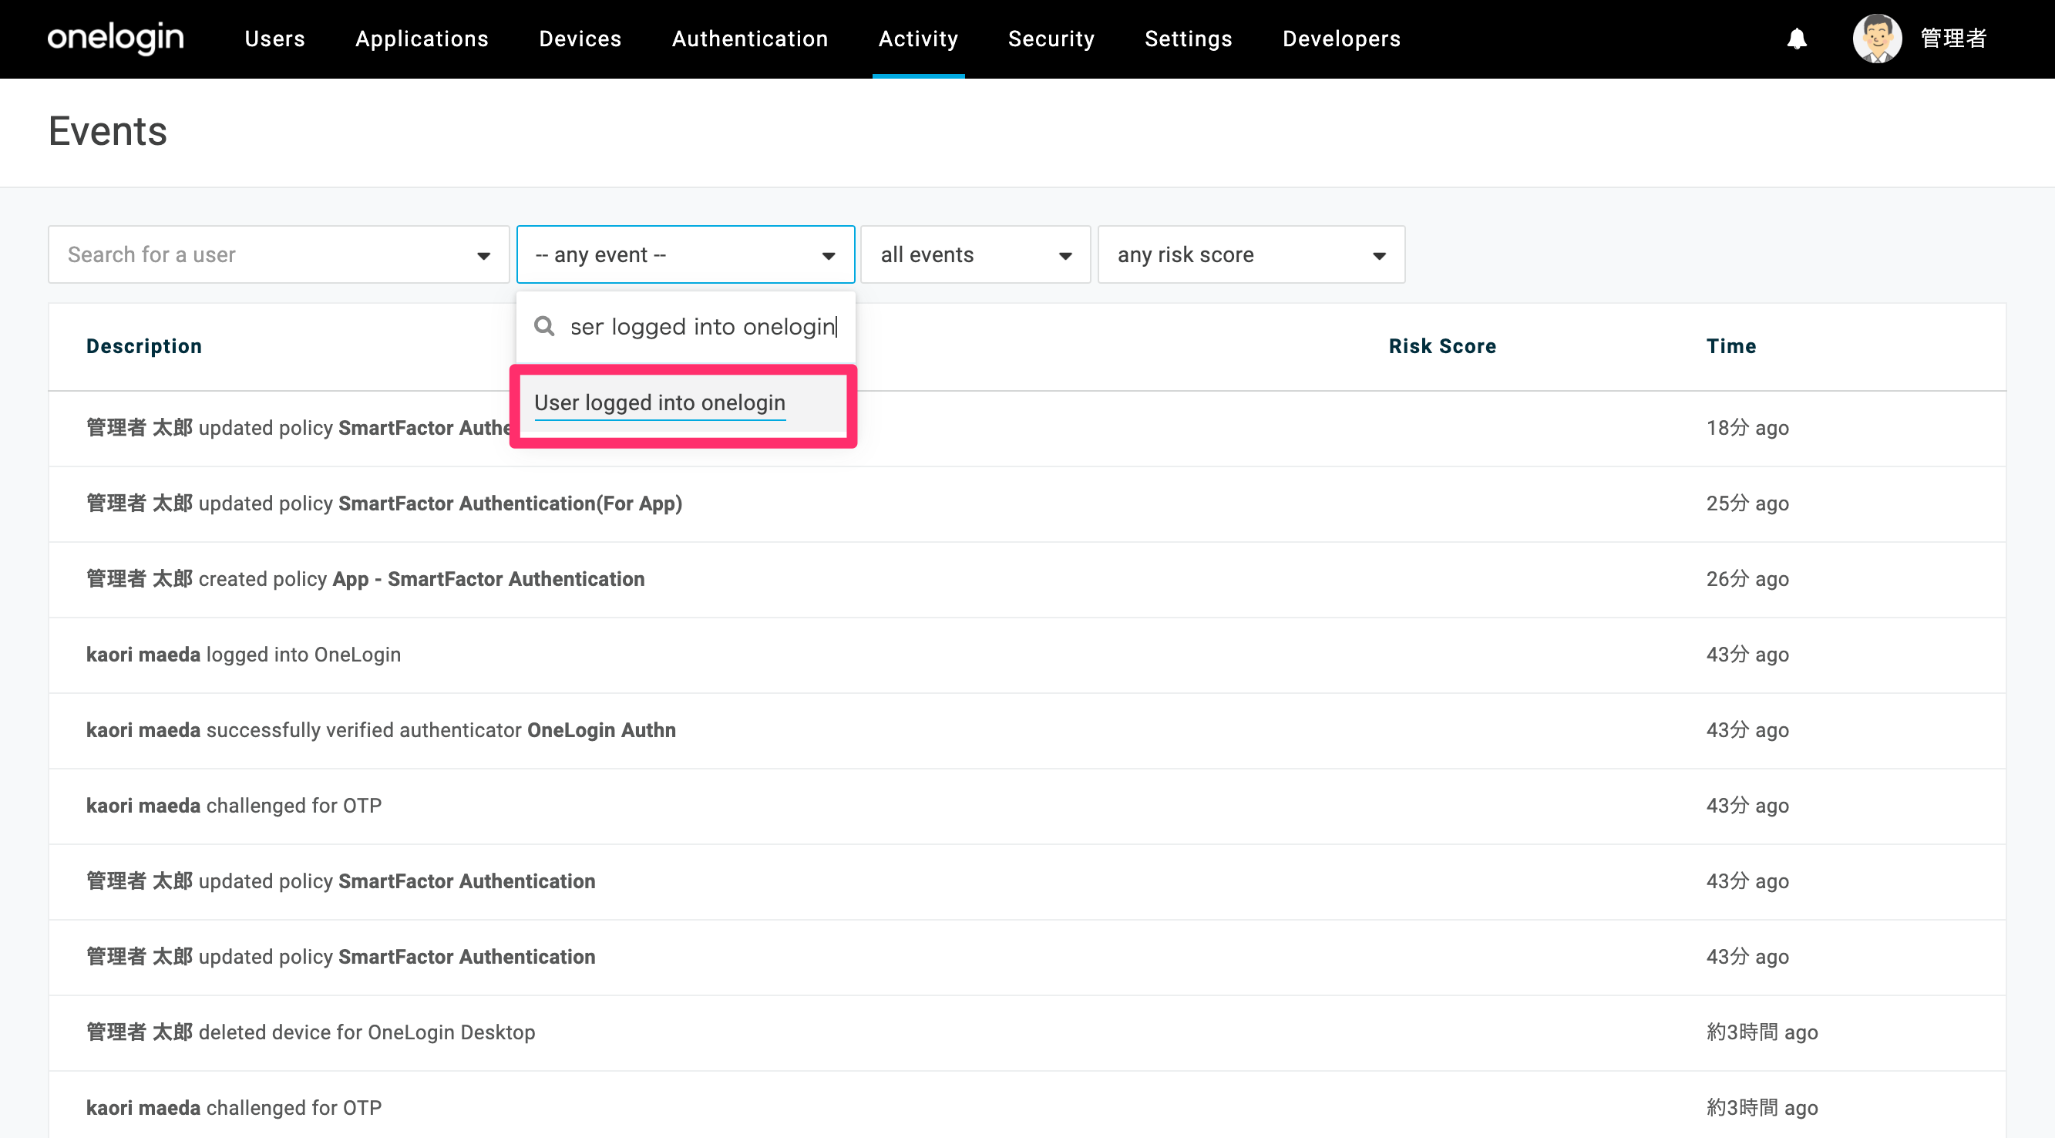Open the 'any risk score' dropdown
This screenshot has width=2055, height=1138.
[1251, 254]
